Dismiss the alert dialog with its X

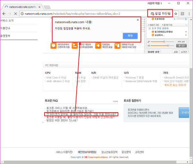coord(138,20)
